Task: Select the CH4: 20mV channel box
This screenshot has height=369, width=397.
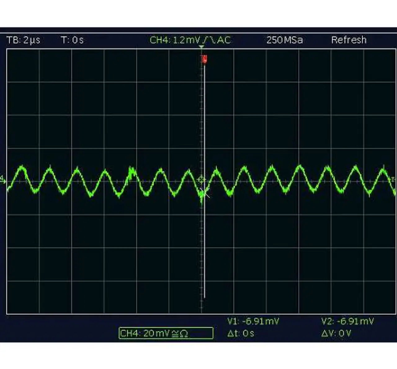Action: pos(166,333)
